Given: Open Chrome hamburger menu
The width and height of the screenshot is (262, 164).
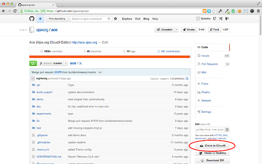Looking at the screenshot, I should tap(258, 11).
